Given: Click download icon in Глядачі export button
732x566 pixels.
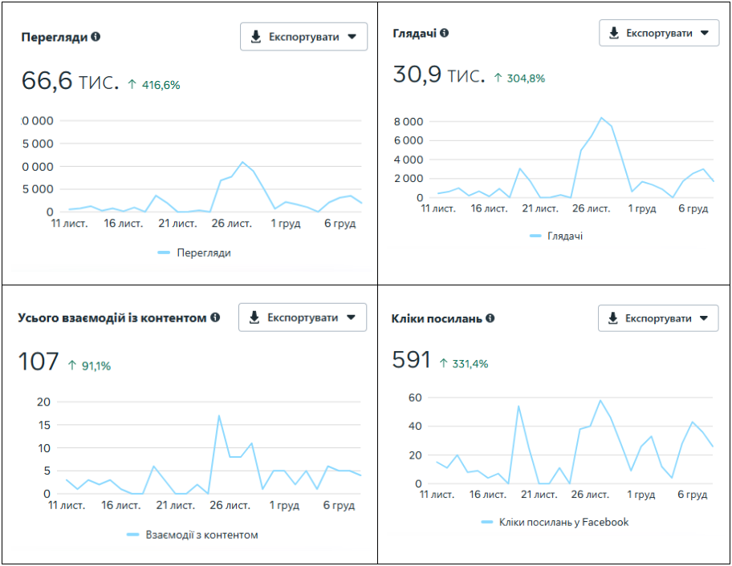Looking at the screenshot, I should 614,33.
